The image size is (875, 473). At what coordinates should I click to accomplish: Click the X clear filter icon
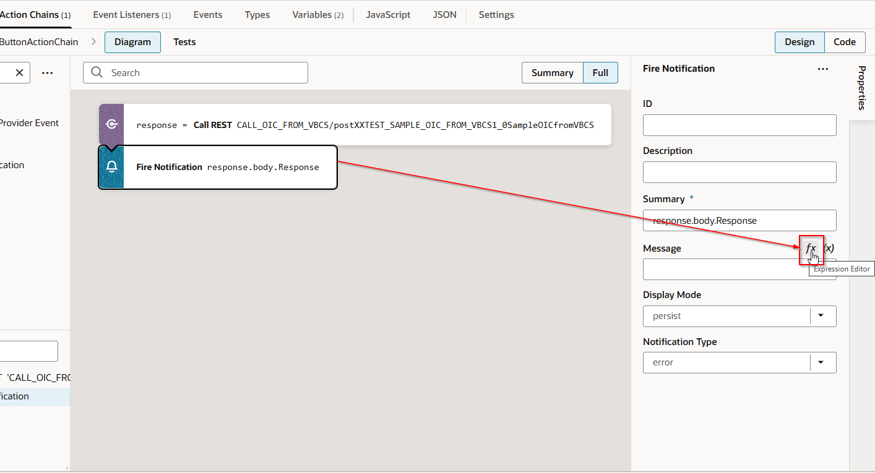pos(19,72)
